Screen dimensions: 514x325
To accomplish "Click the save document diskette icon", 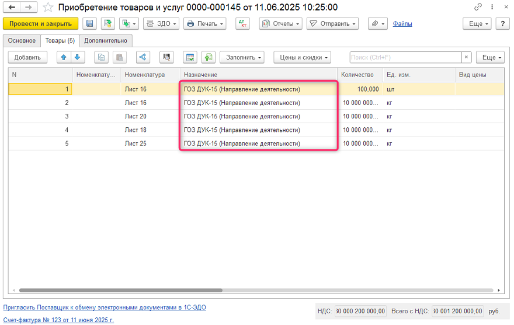I will coord(89,24).
